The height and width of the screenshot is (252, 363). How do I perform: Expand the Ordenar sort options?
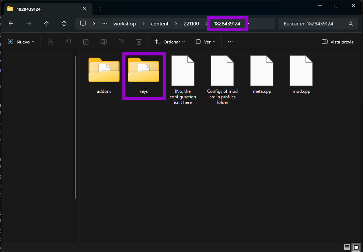pyautogui.click(x=170, y=42)
